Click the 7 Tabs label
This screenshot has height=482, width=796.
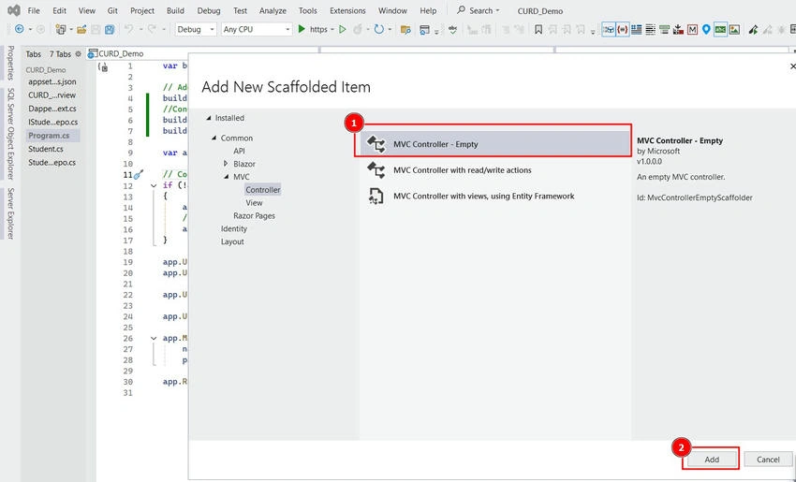point(60,53)
